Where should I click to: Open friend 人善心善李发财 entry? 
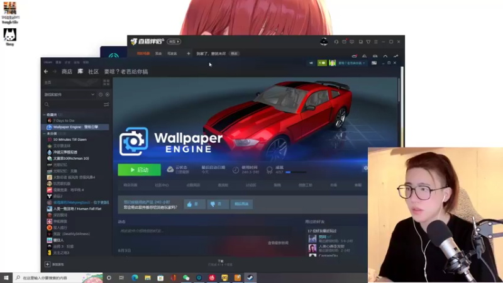331,248
